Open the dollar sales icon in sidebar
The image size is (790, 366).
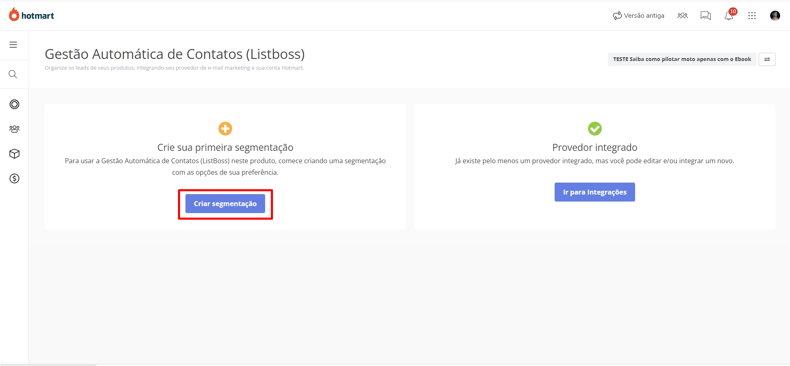(x=14, y=178)
